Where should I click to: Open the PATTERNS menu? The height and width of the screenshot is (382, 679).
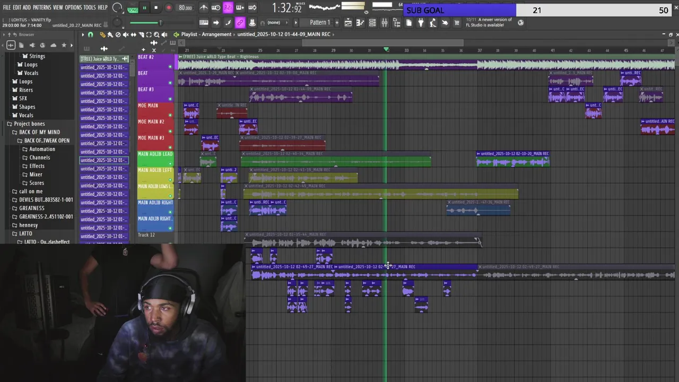[42, 7]
